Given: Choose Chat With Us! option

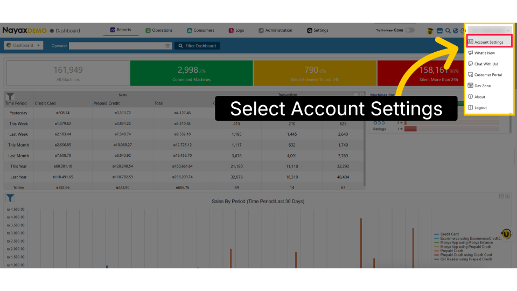Looking at the screenshot, I should pos(486,64).
